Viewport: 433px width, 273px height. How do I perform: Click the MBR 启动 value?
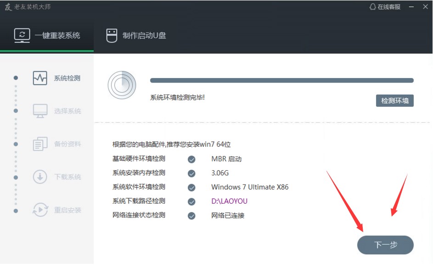(x=226, y=159)
